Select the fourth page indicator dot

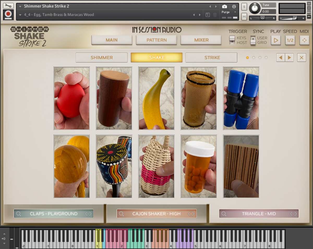tap(266, 58)
